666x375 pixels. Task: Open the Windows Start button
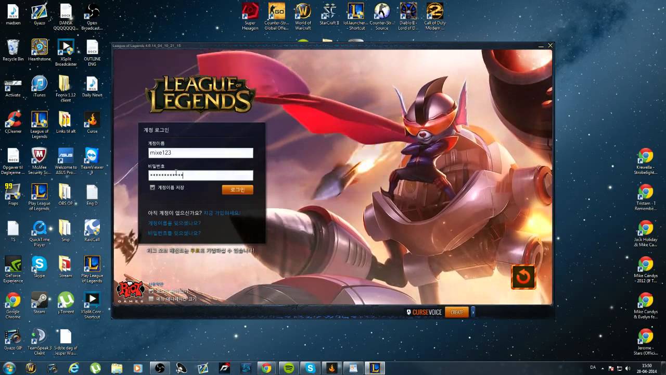[x=10, y=368]
